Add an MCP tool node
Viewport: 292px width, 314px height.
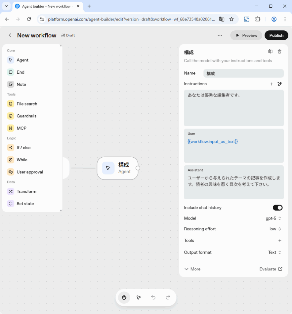pos(21,128)
